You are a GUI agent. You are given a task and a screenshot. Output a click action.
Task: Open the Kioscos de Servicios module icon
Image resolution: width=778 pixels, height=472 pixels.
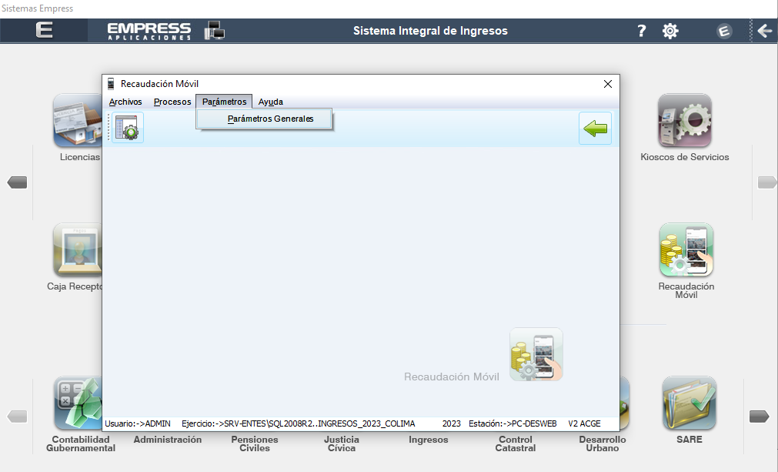684,121
